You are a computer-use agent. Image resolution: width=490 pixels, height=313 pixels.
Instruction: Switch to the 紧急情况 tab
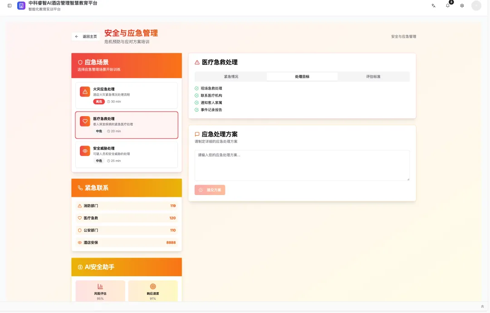coord(230,76)
